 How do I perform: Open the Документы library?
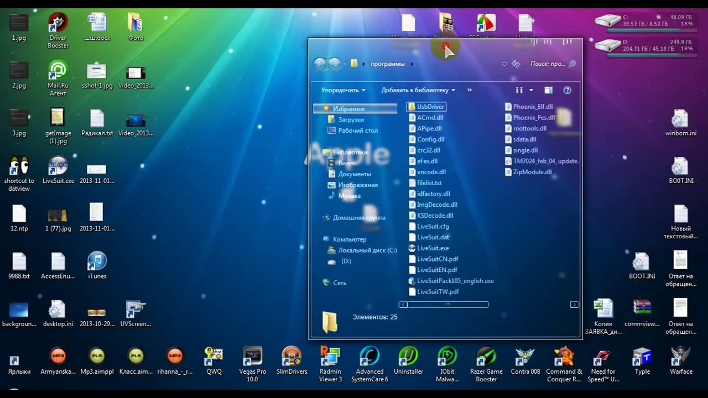point(354,174)
